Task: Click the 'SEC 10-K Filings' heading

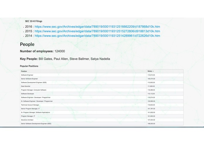Action: click(x=33, y=21)
